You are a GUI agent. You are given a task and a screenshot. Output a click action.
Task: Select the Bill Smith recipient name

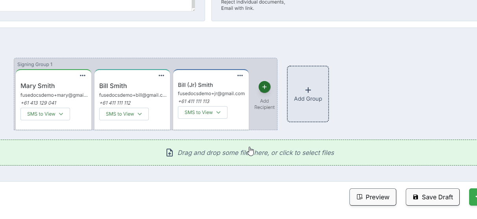click(113, 86)
